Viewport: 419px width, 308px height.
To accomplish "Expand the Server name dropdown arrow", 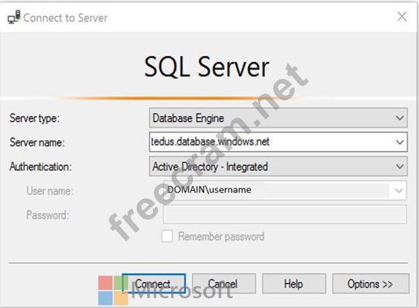I will [399, 142].
